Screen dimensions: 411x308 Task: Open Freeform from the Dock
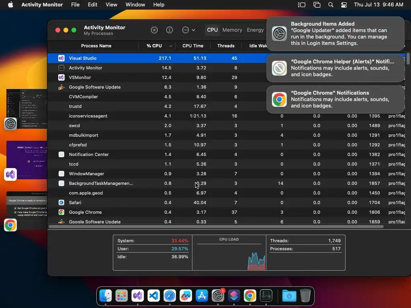186,296
